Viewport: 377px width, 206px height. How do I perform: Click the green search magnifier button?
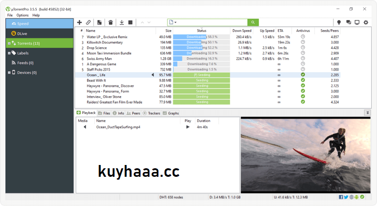[x=253, y=22]
